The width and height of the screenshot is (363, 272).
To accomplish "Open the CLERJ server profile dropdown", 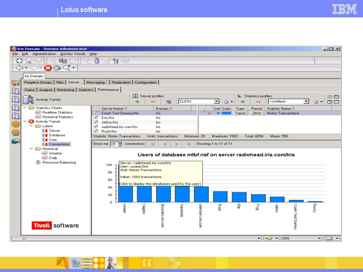I will (x=216, y=101).
